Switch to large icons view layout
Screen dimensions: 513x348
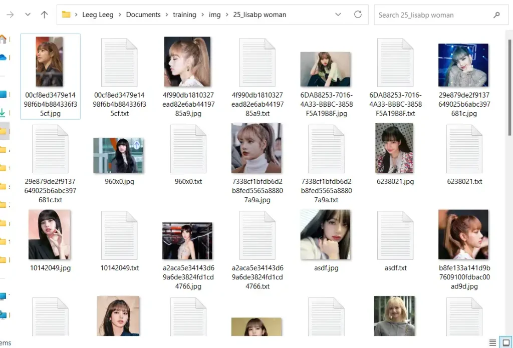click(x=506, y=342)
